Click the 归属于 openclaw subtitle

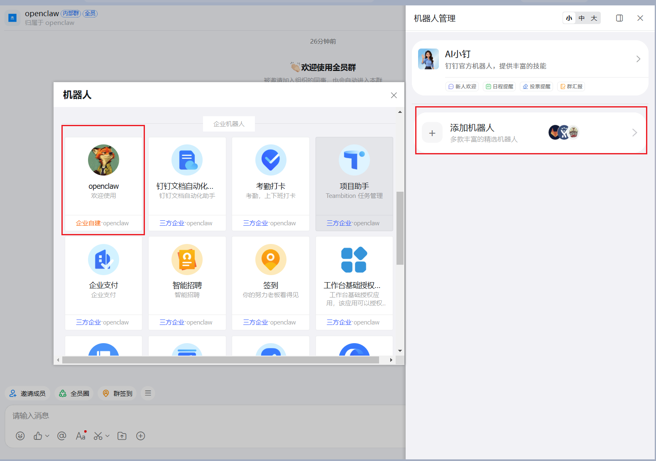[50, 23]
